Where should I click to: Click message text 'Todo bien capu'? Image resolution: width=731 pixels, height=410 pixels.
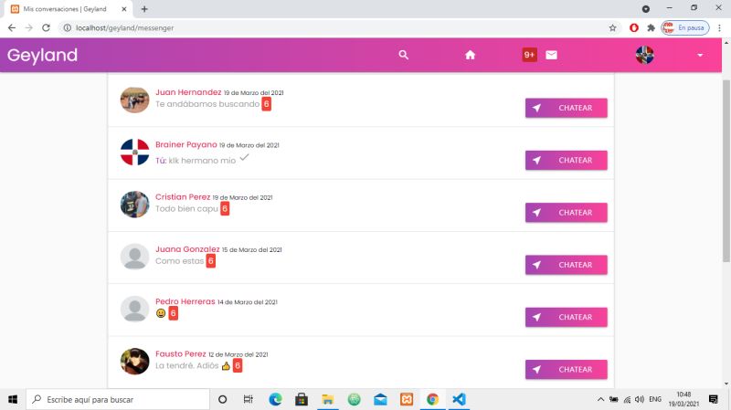(x=186, y=209)
